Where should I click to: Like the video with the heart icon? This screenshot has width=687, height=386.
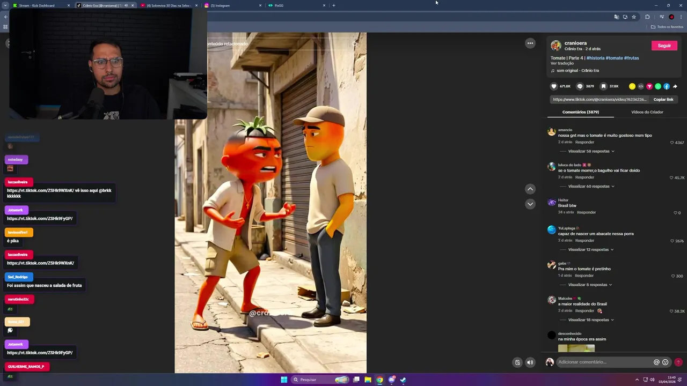tap(554, 86)
